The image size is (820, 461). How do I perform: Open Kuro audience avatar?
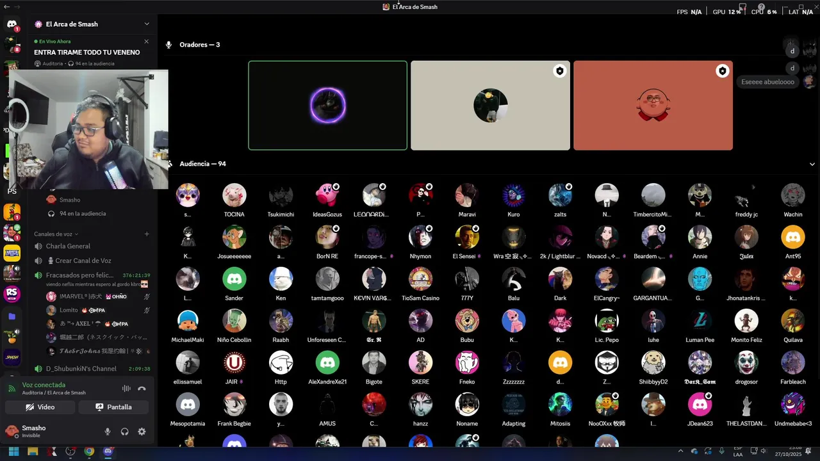point(514,195)
